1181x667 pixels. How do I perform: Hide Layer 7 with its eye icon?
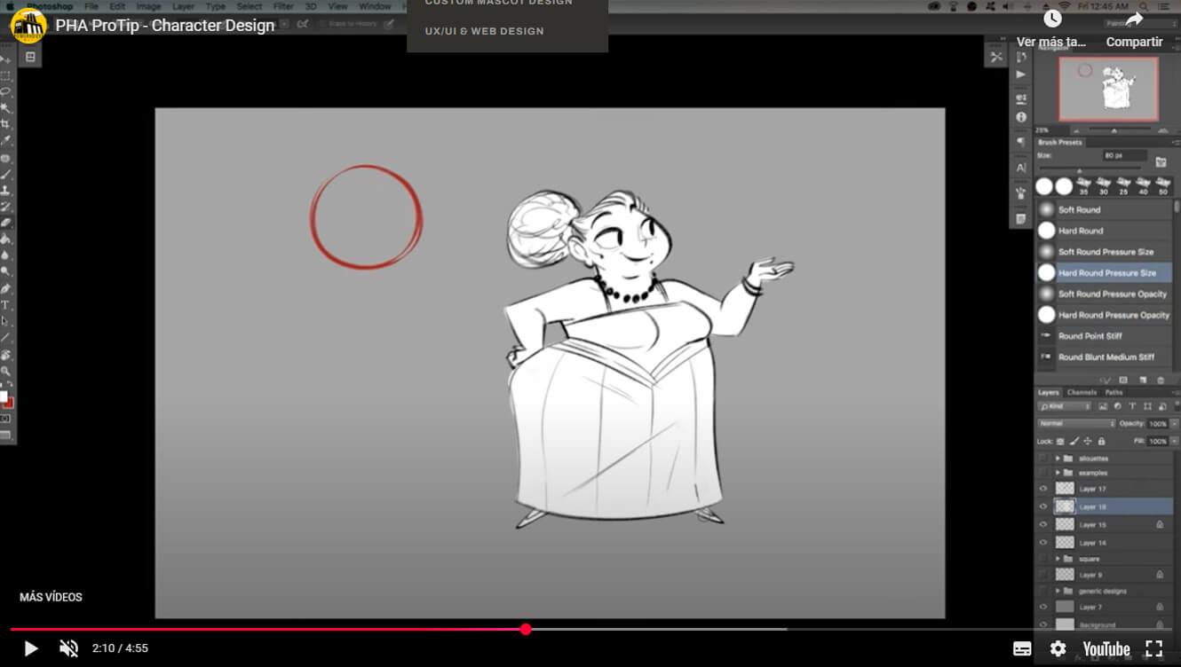point(1043,607)
